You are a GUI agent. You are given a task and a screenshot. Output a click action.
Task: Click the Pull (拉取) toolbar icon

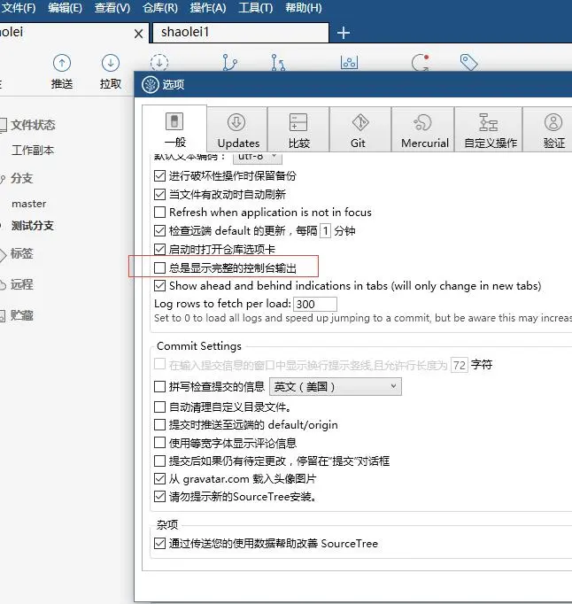pos(111,63)
